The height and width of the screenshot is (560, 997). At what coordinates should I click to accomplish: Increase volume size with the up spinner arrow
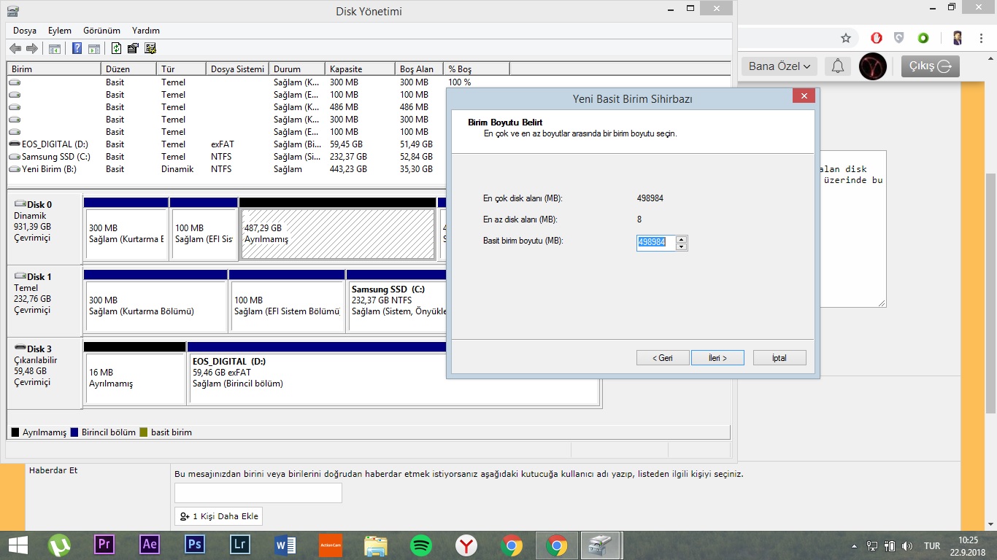(681, 238)
